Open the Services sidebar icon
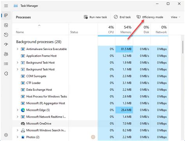 click(x=6, y=74)
